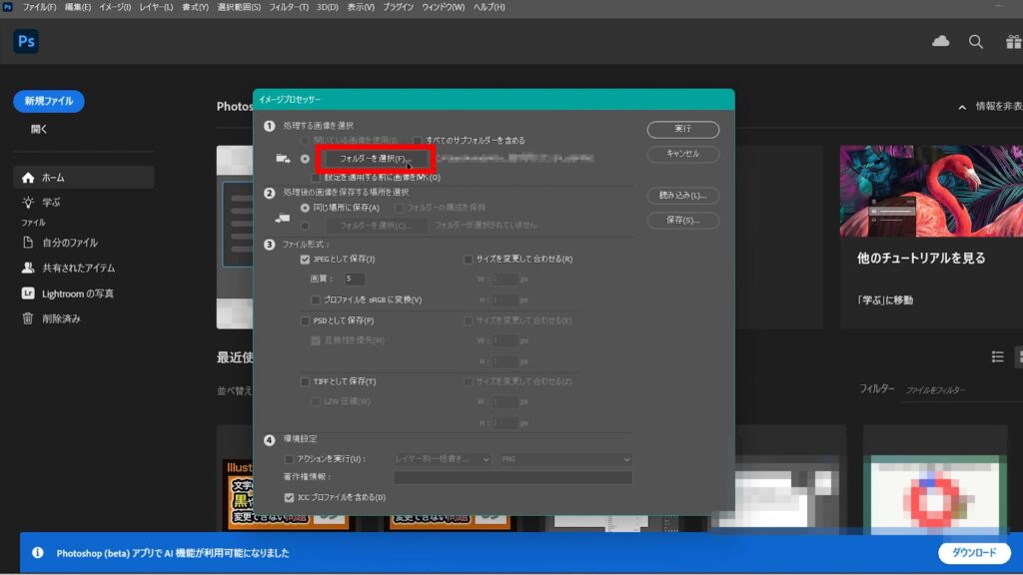Open the ホーム home icon in sidebar
Viewport: 1023px width, 575px height.
point(28,178)
